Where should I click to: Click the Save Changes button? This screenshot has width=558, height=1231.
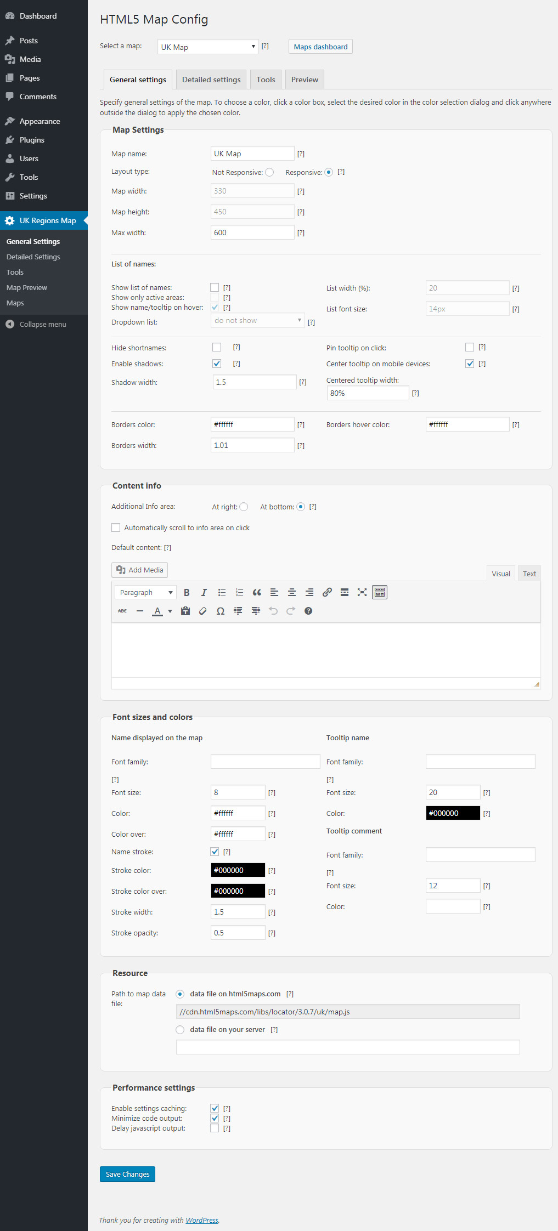[127, 1174]
